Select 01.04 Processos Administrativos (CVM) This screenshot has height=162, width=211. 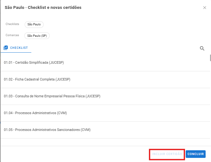[105, 113]
